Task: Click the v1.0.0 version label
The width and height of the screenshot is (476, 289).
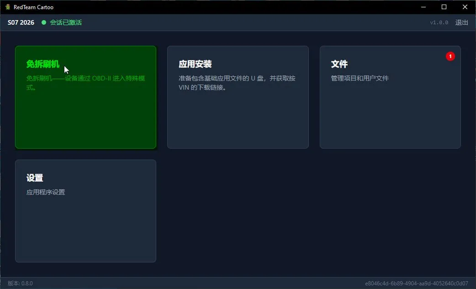Action: (439, 22)
